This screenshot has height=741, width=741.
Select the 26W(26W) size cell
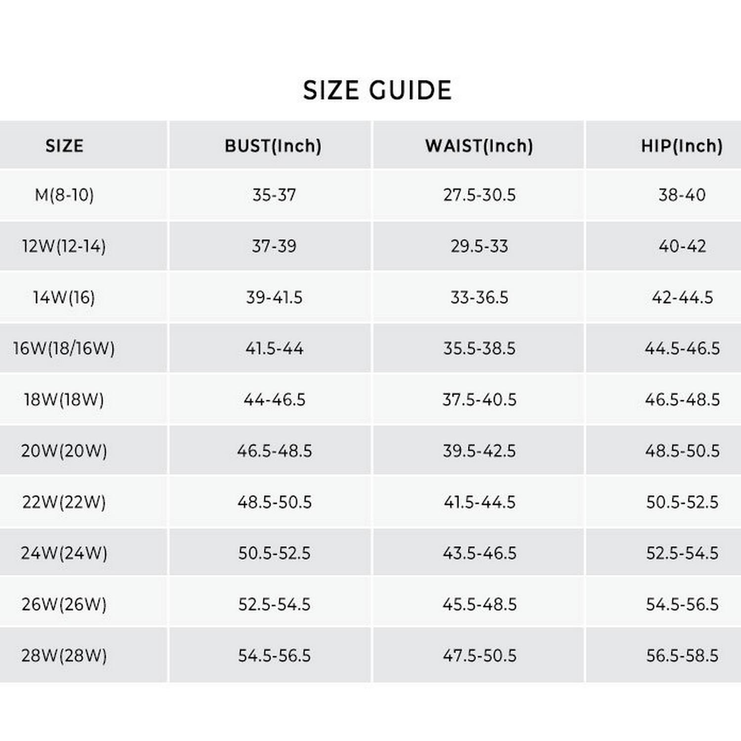[64, 604]
